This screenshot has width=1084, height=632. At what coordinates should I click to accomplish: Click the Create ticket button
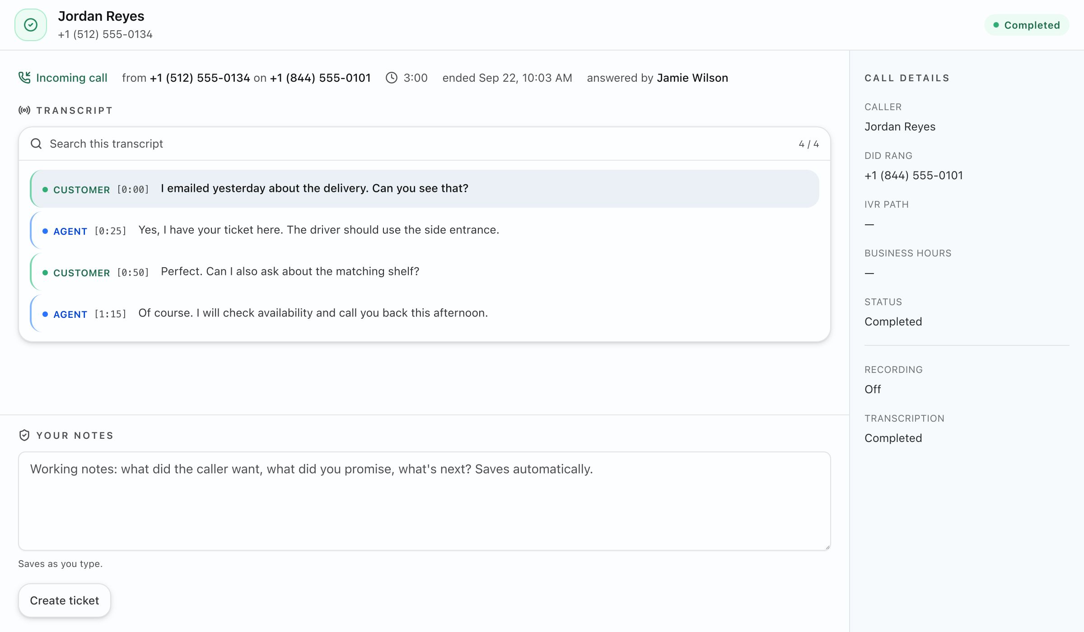click(65, 600)
